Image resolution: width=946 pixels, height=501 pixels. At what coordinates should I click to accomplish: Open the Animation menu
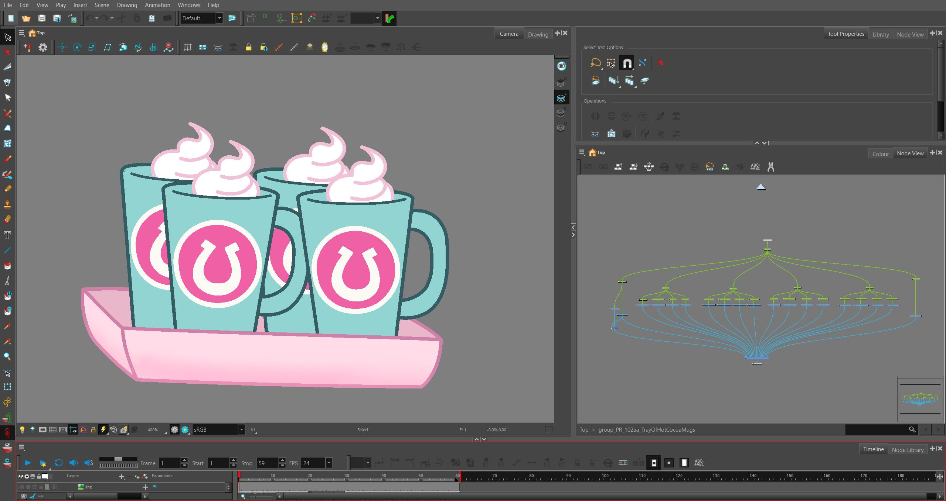coord(157,5)
